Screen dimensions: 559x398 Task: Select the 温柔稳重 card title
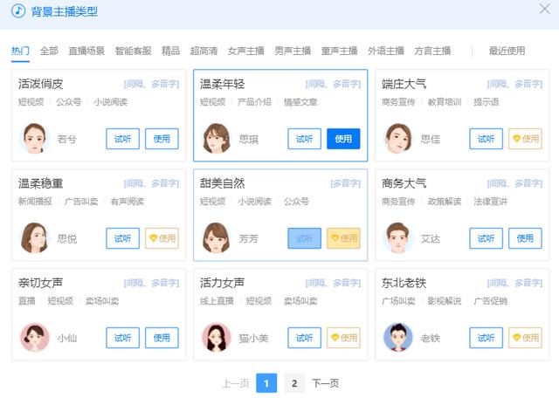pos(41,183)
